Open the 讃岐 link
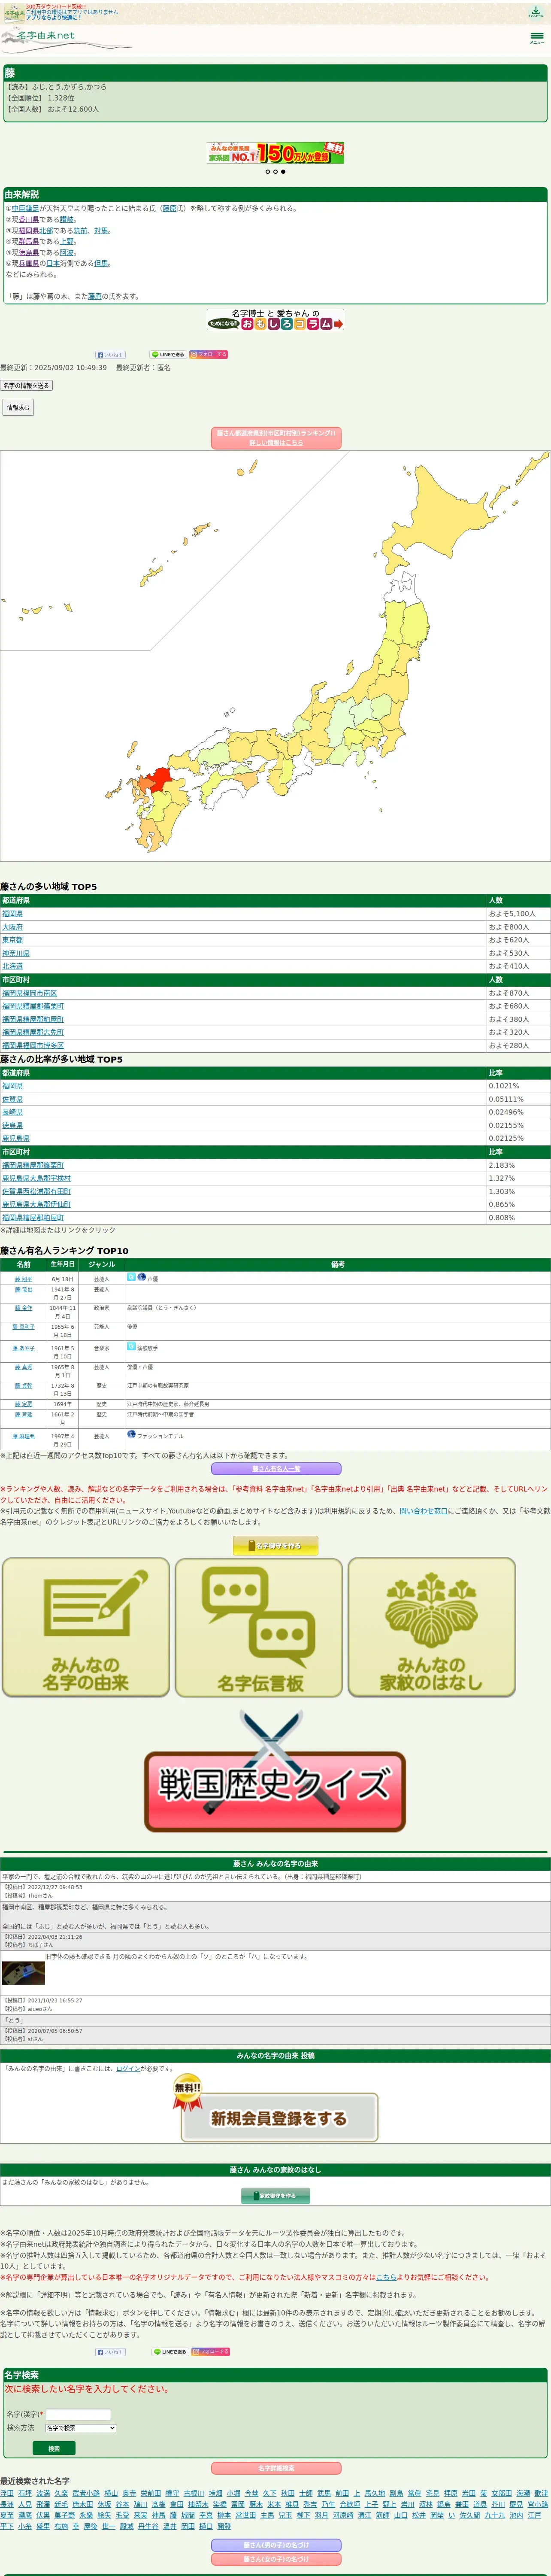 67,220
